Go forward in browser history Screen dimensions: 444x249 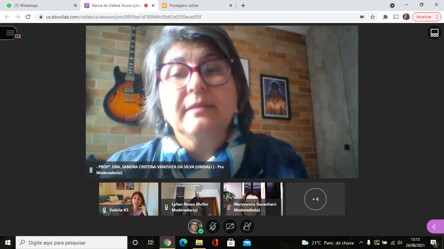[x=18, y=17]
